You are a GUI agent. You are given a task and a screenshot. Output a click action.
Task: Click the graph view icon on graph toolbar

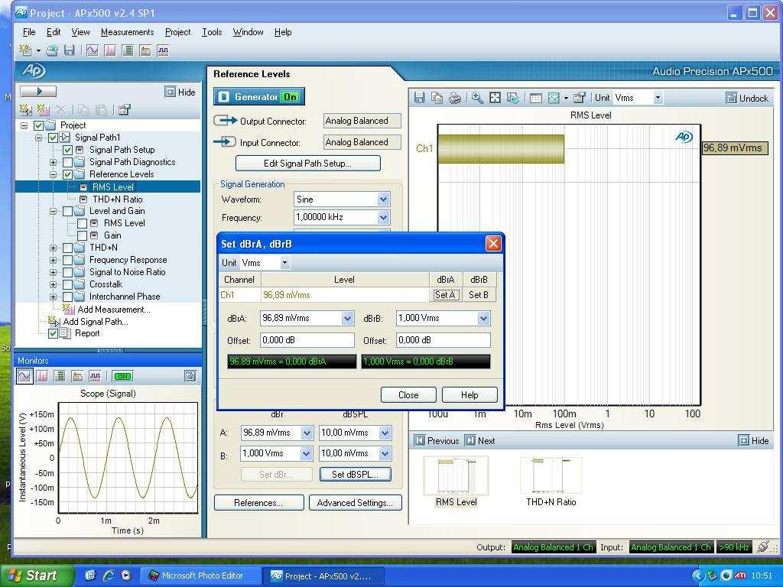(x=554, y=98)
